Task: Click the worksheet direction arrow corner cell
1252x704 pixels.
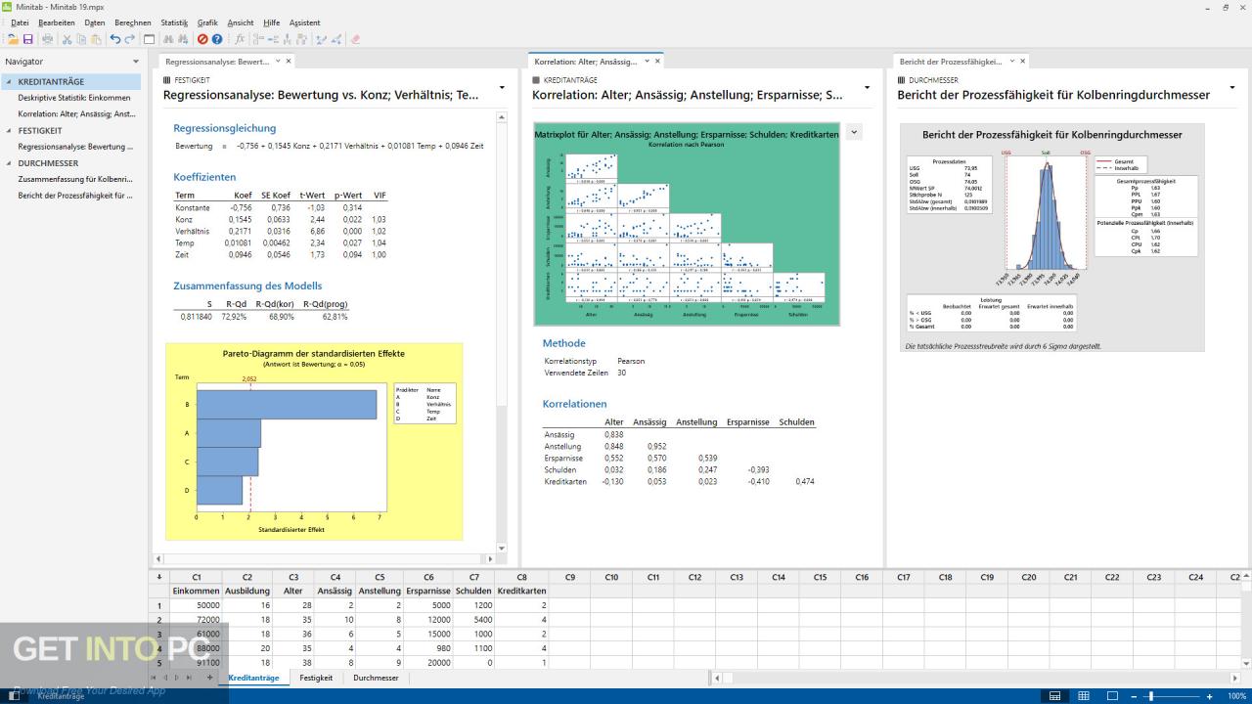Action: (159, 577)
